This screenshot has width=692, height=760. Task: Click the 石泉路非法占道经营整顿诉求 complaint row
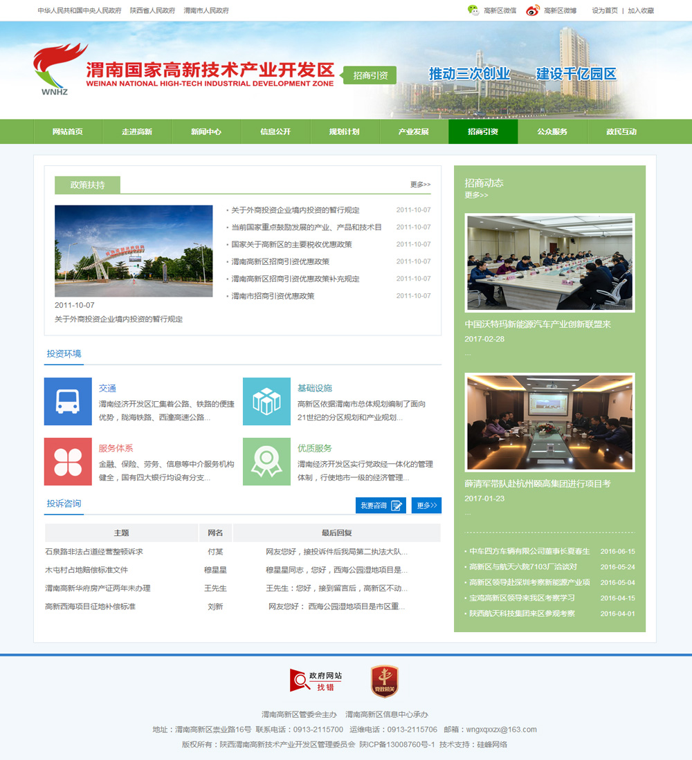coord(94,552)
